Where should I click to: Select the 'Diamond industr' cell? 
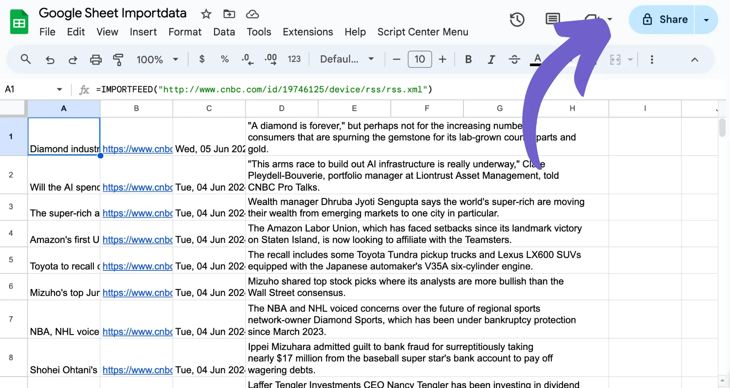tap(64, 137)
